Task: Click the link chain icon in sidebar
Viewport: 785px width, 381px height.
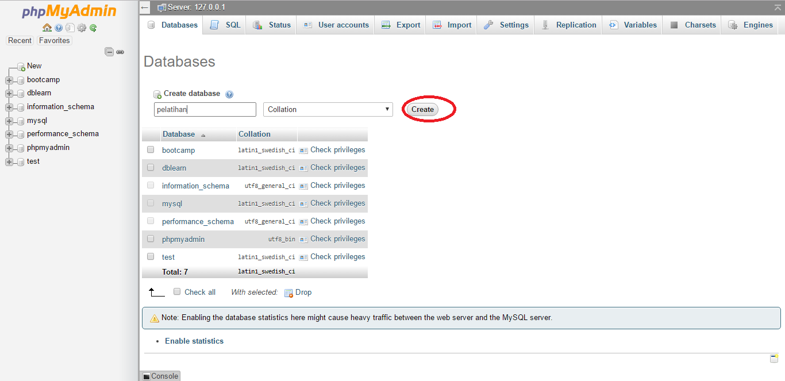Action: point(120,52)
